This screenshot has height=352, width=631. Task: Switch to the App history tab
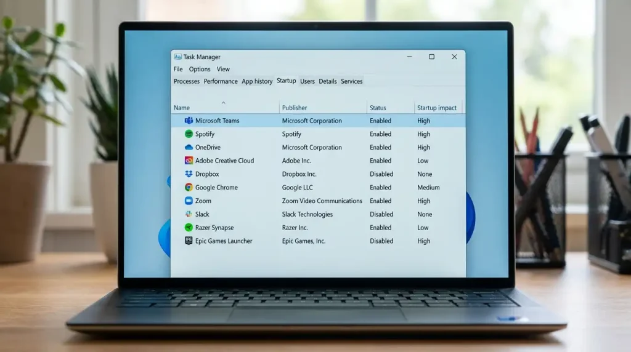click(257, 81)
